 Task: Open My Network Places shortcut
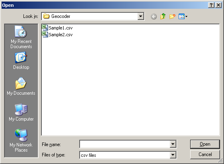pyautogui.click(x=21, y=141)
